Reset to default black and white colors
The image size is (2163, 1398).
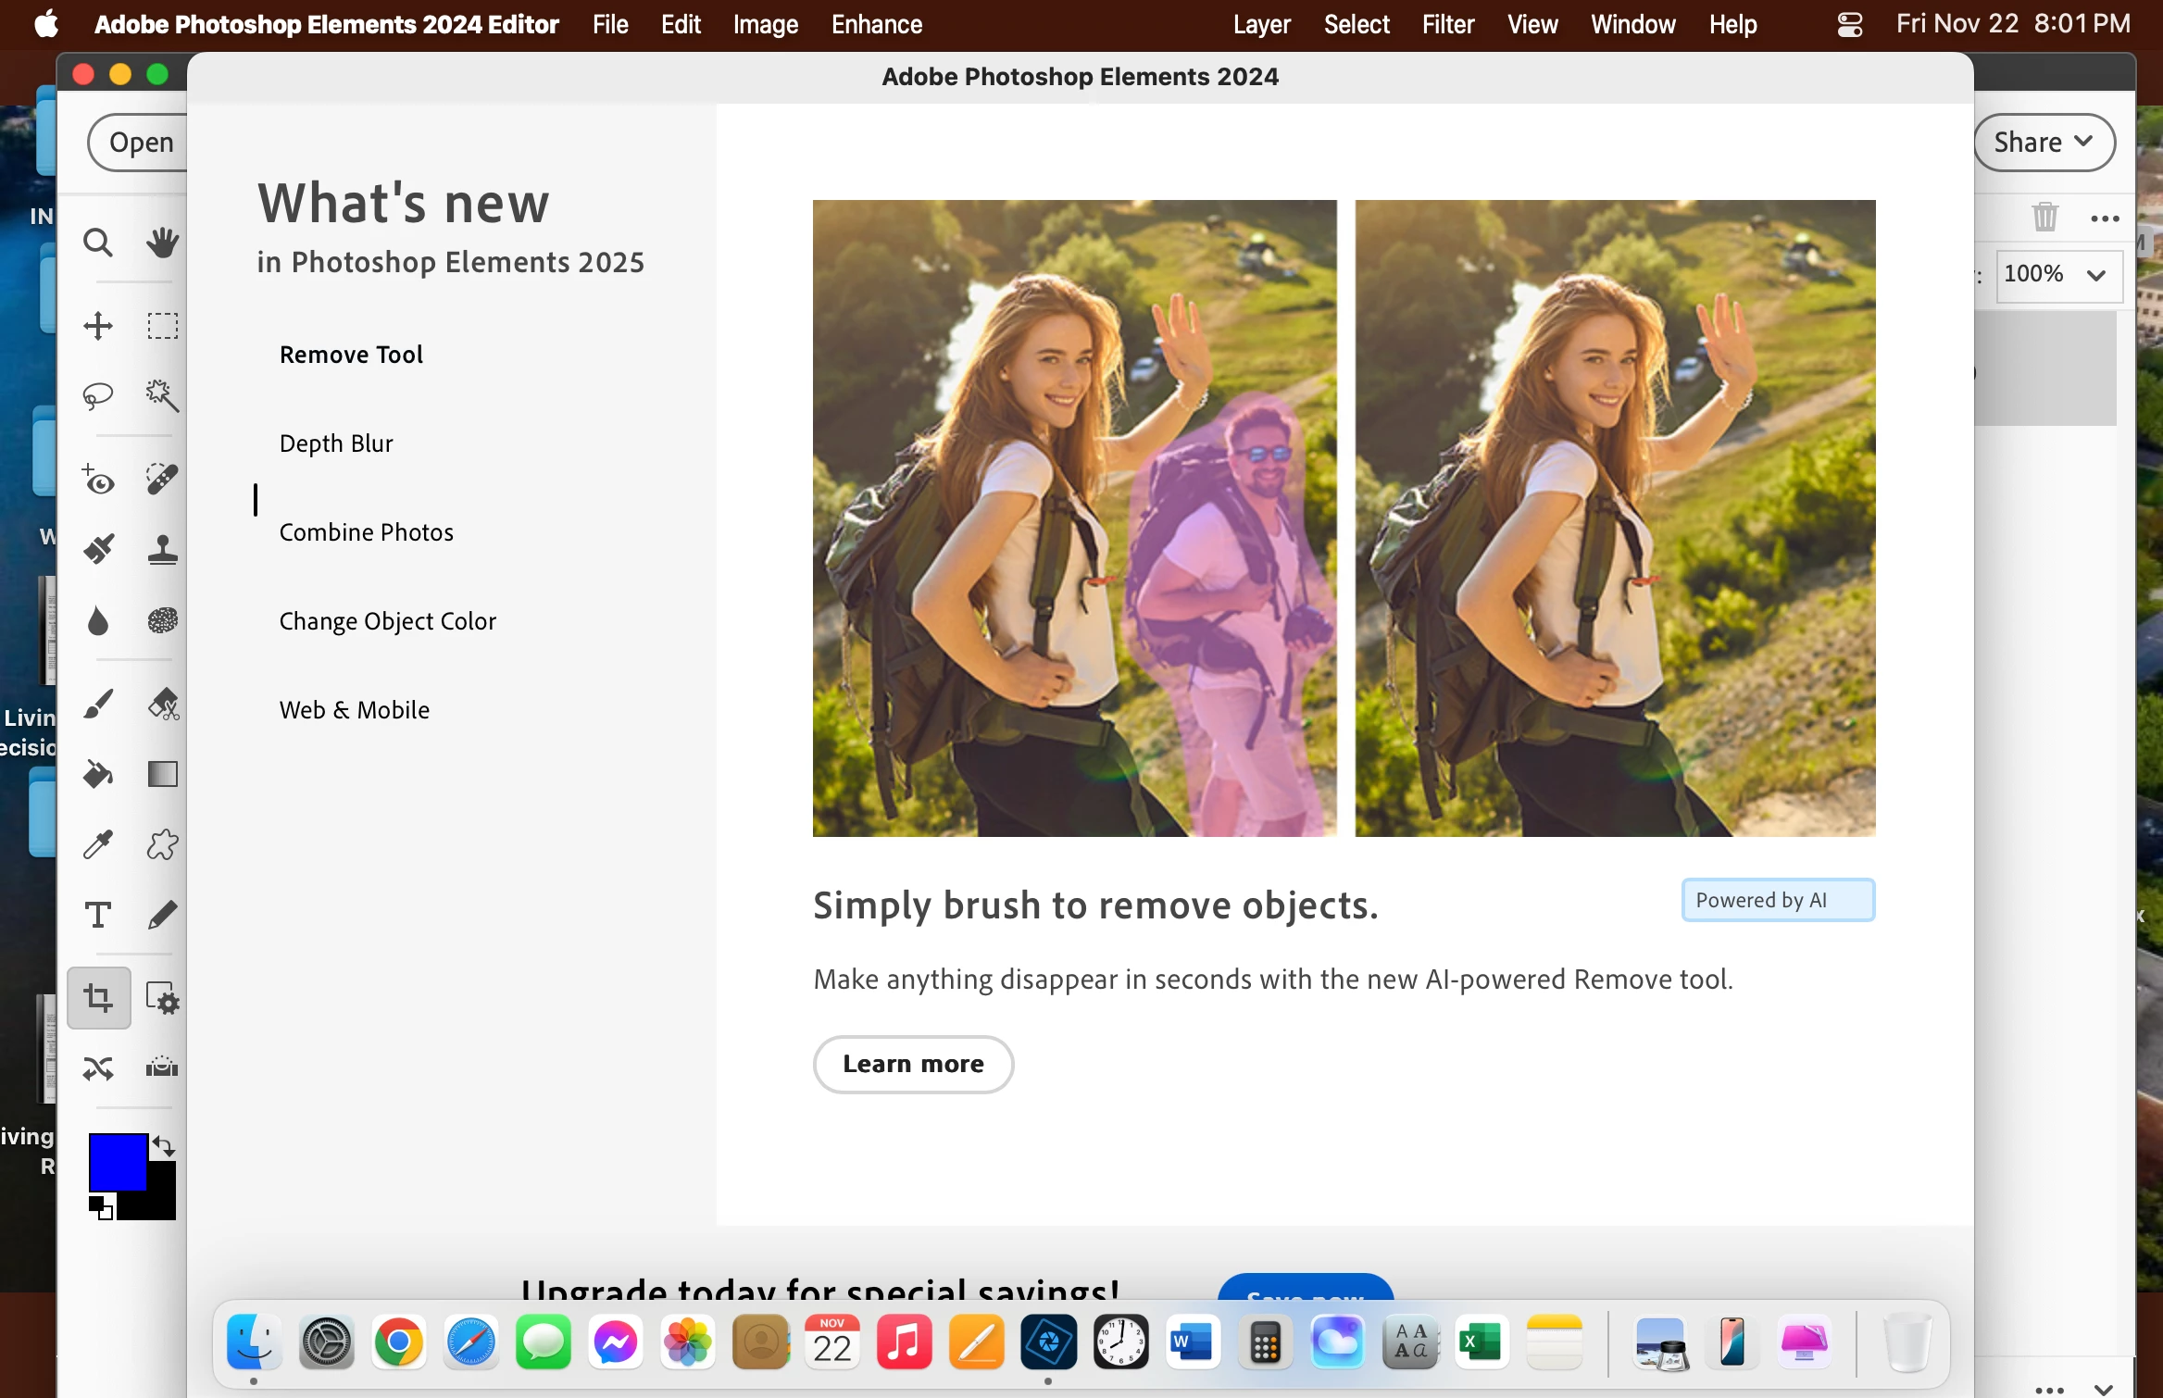pyautogui.click(x=100, y=1207)
